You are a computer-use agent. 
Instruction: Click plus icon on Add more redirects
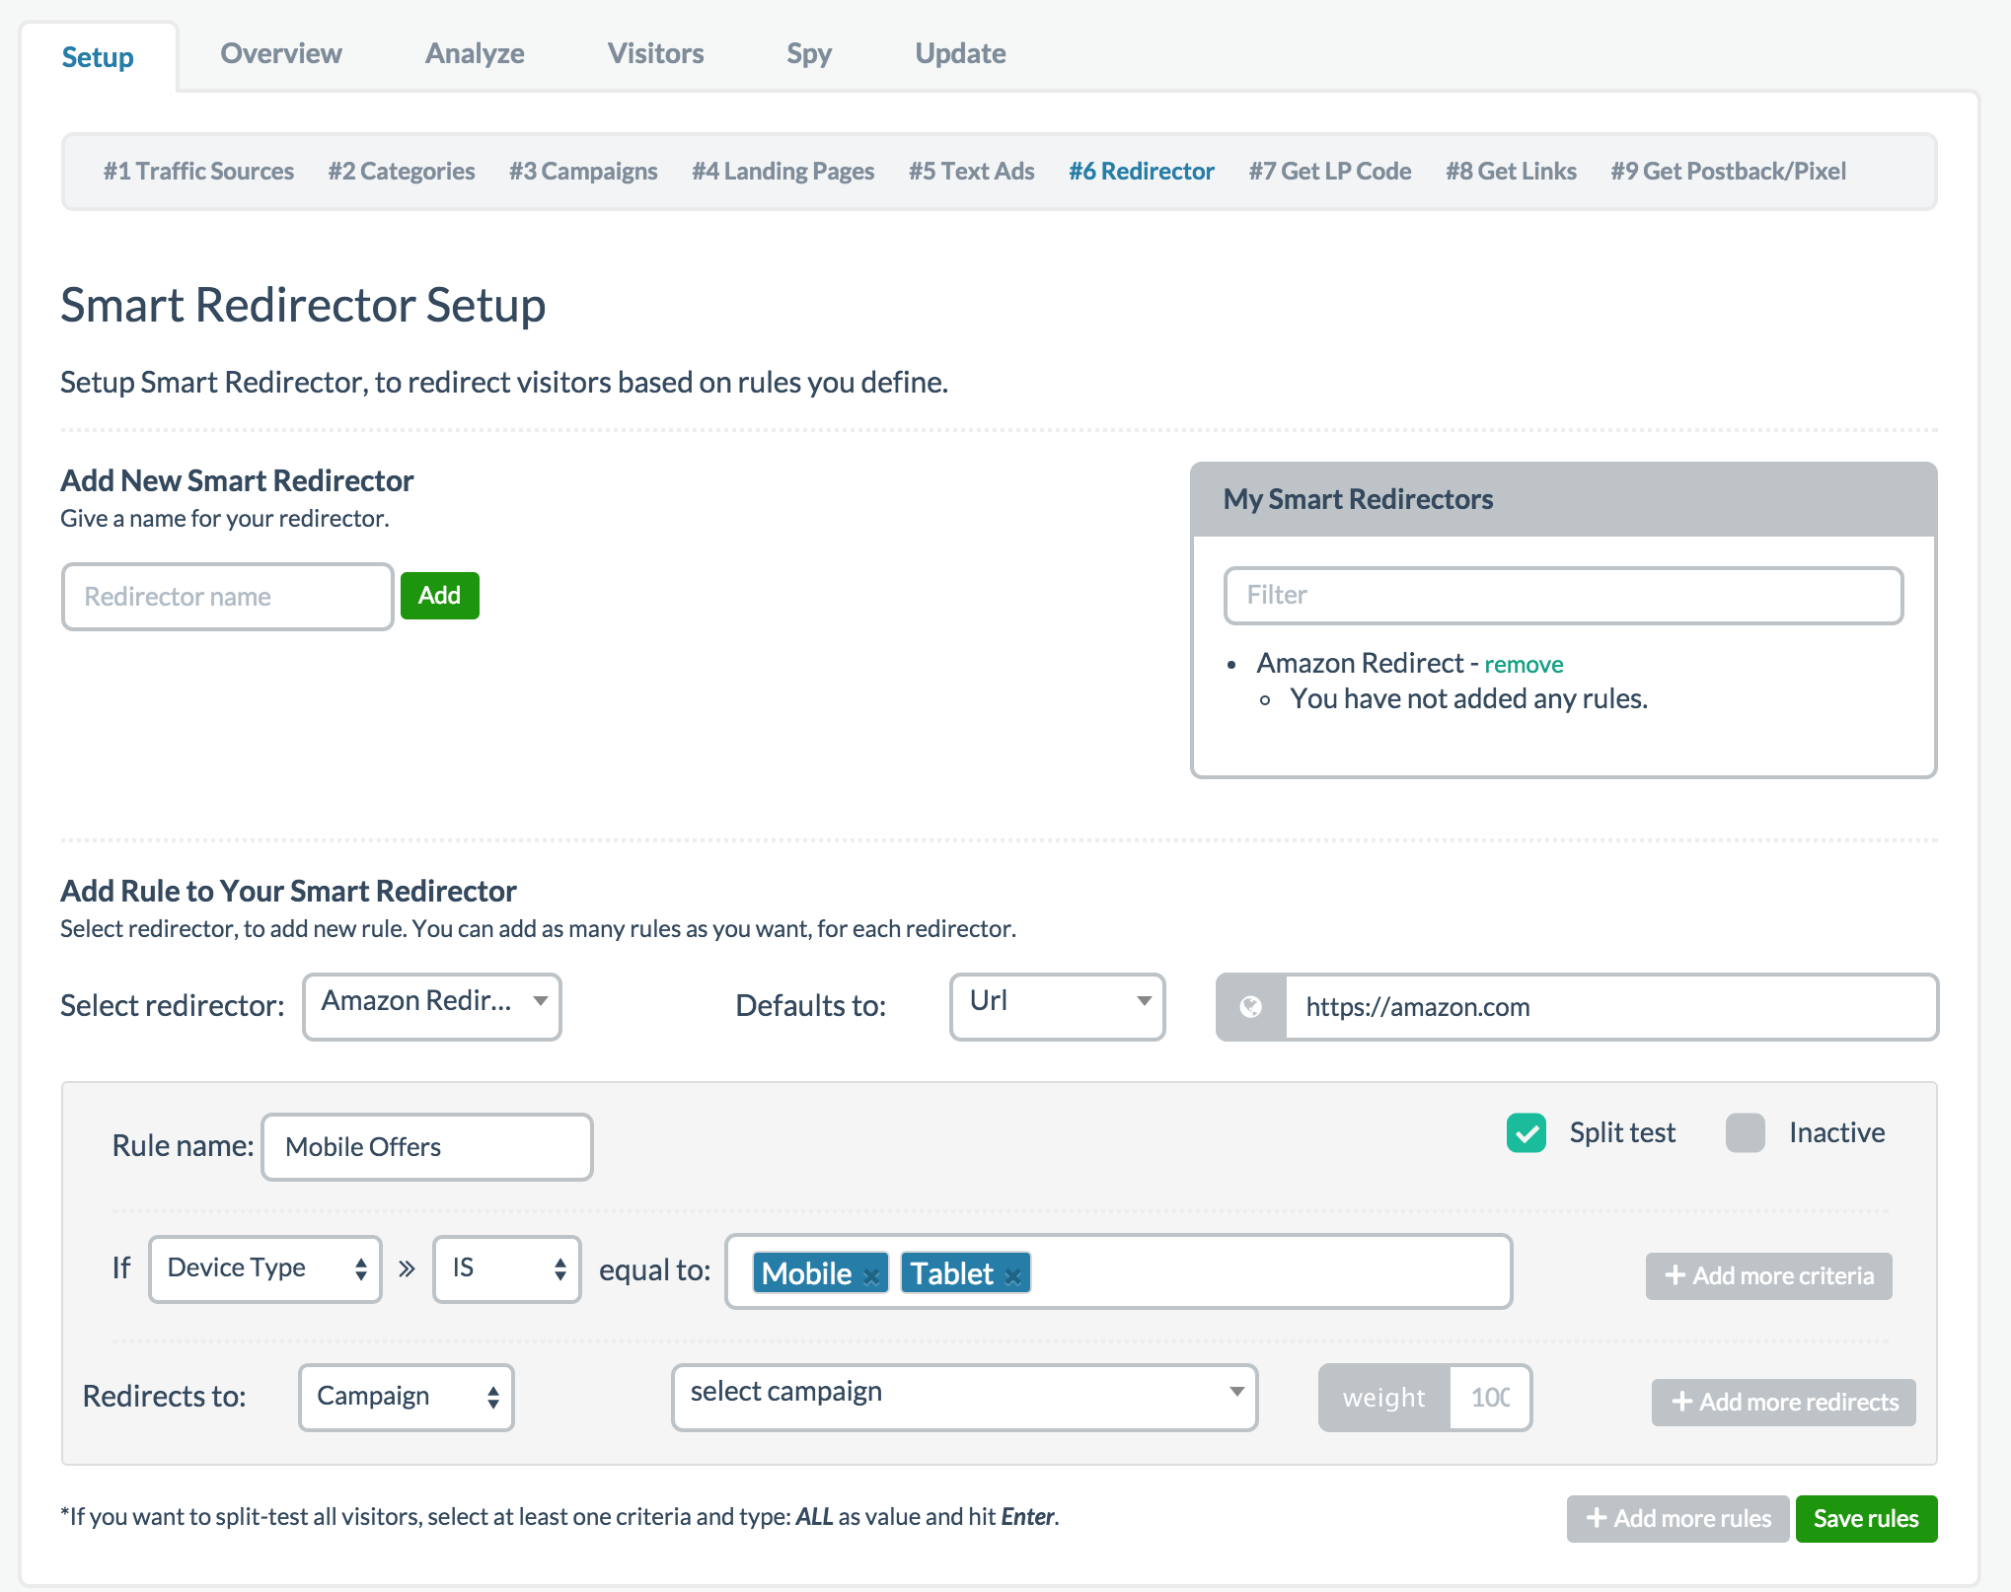1681,1402
